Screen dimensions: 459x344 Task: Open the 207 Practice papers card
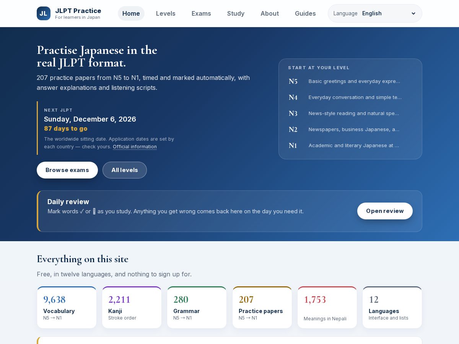coord(262,307)
